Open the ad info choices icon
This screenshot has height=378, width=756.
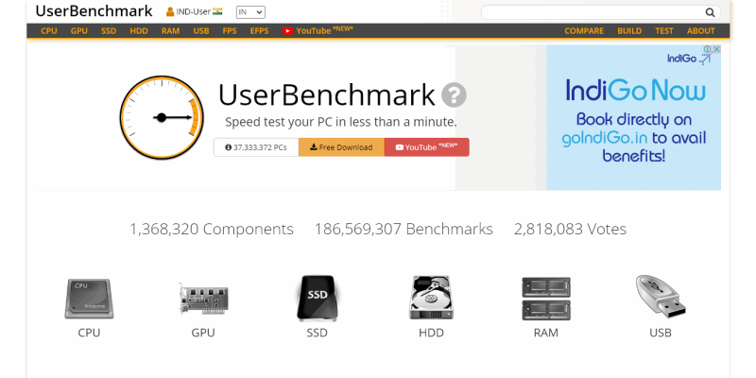pyautogui.click(x=707, y=49)
